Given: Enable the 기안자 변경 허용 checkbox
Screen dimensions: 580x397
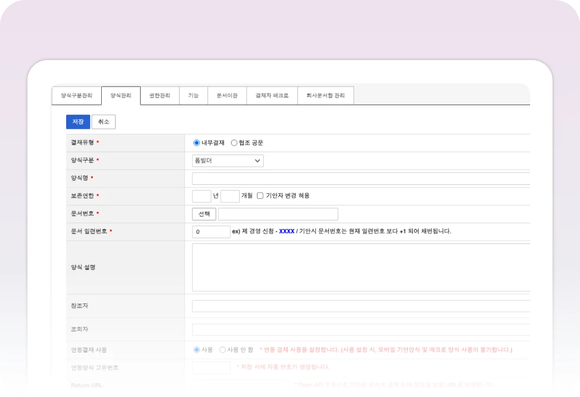Looking at the screenshot, I should click(x=260, y=196).
